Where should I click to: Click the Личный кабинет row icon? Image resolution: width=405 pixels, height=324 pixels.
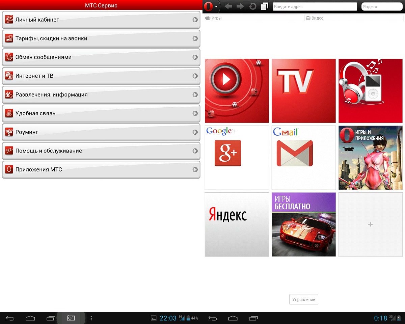coord(9,20)
